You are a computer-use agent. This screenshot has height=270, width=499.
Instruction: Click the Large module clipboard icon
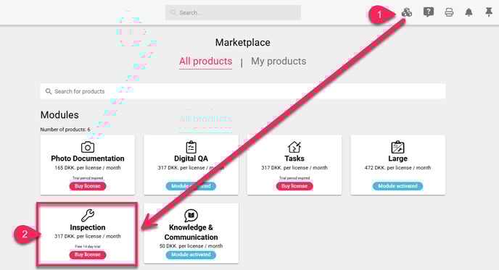coord(397,147)
